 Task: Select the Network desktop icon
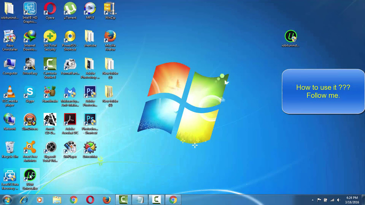(x=10, y=122)
